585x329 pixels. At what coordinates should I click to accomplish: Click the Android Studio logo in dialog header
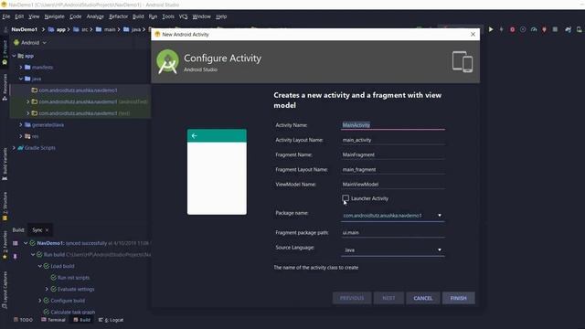(x=167, y=61)
